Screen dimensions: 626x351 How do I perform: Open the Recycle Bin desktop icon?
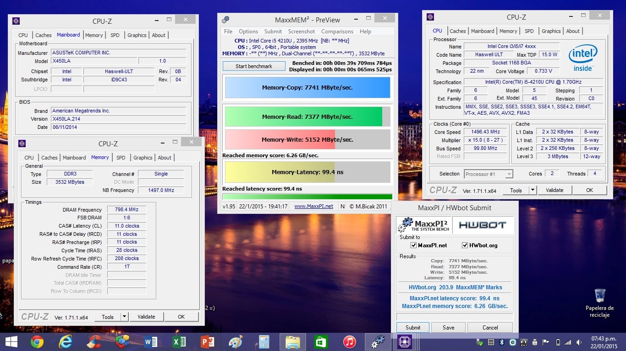[x=599, y=303]
